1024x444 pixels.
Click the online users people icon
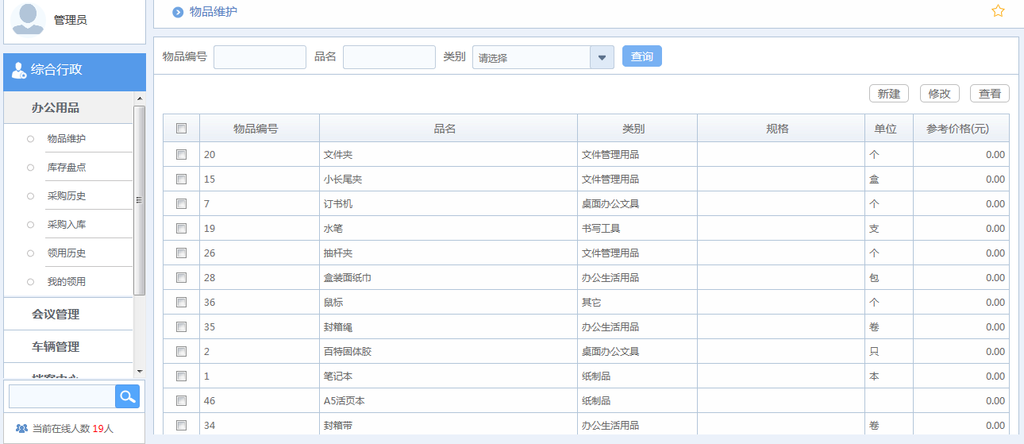pyautogui.click(x=21, y=428)
